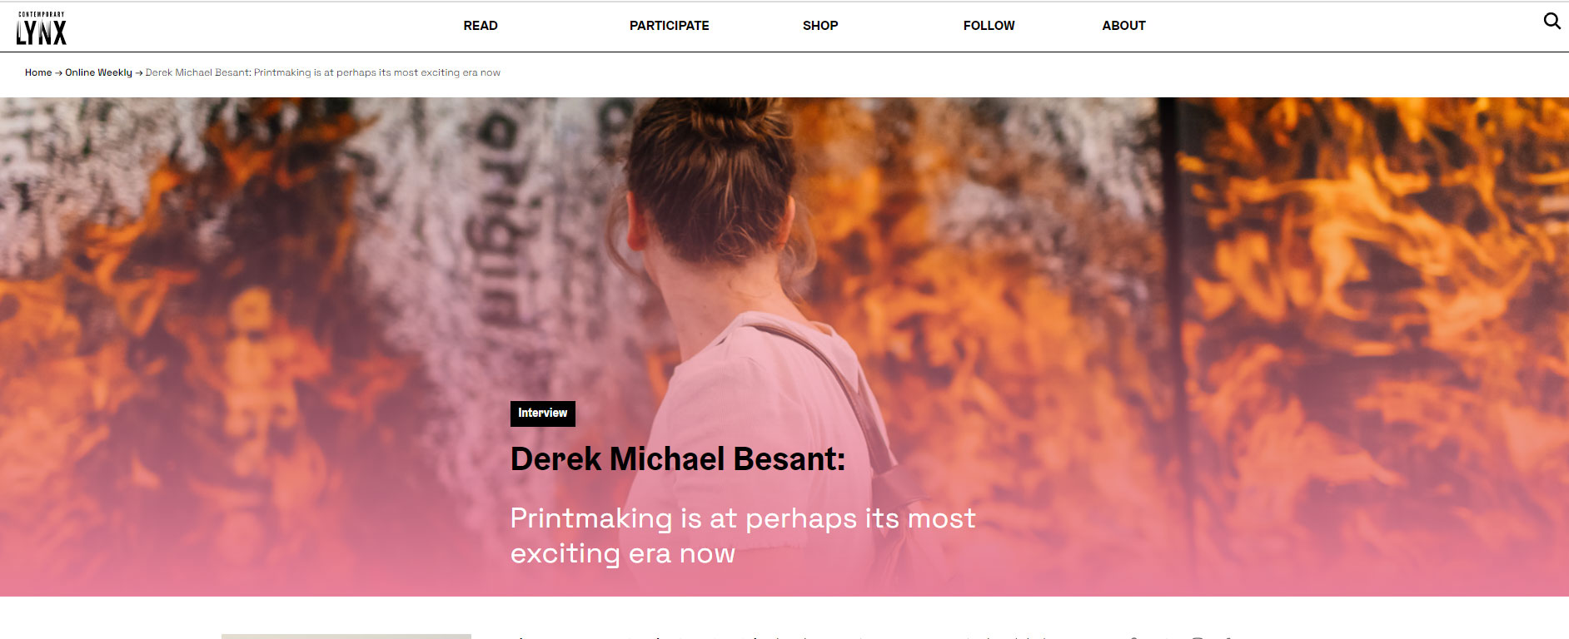Open the FOLLOW menu item
The image size is (1569, 639).
coord(989,26)
